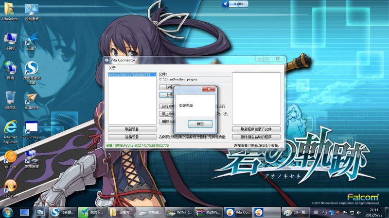The width and height of the screenshot is (389, 218).
Task: Open the PS3.Proxy desktop shortcut
Action: [x=32, y=130]
